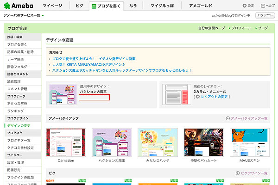Viewport: 278px width, 185px height.
Task: Select the ブログを書く tab
Action: 107,6
